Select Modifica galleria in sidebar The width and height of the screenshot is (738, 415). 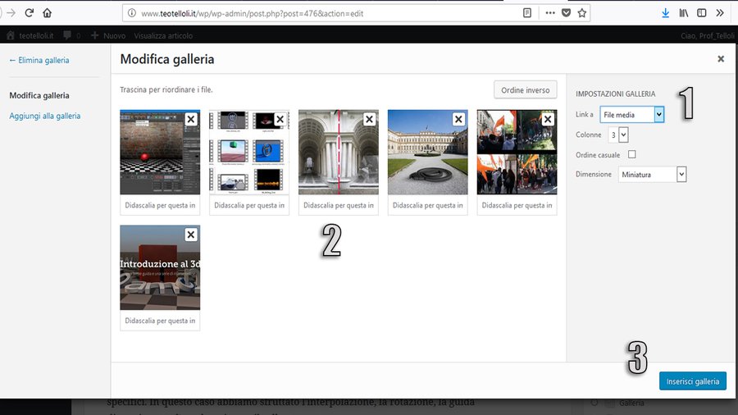(39, 96)
